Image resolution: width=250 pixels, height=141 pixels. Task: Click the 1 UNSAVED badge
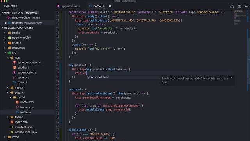coord(32,13)
